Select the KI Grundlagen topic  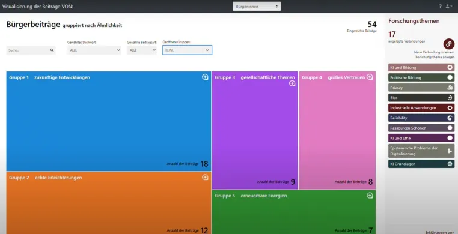coord(421,164)
